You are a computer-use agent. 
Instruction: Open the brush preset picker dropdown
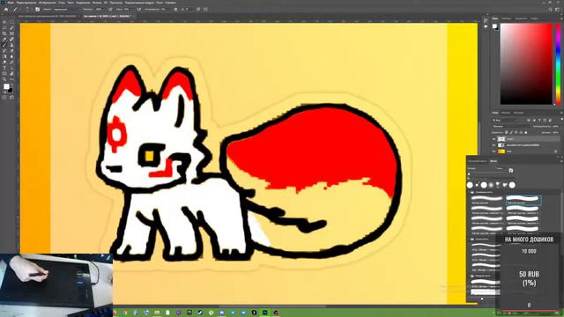(x=27, y=10)
